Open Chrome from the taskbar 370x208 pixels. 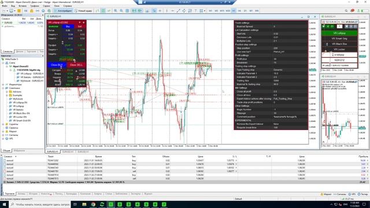tap(93, 204)
